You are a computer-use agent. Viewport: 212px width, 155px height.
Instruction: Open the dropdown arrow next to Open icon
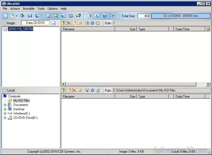coord(16,16)
